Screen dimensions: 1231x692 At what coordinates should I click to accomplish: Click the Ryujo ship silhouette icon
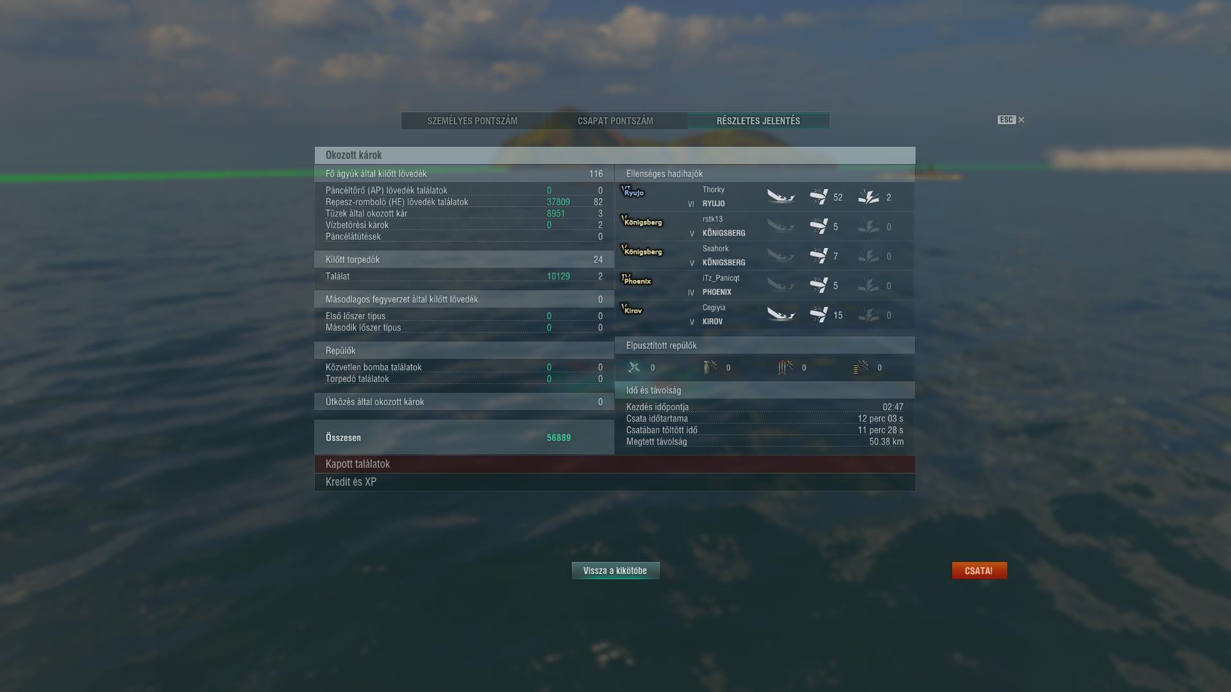[x=633, y=192]
